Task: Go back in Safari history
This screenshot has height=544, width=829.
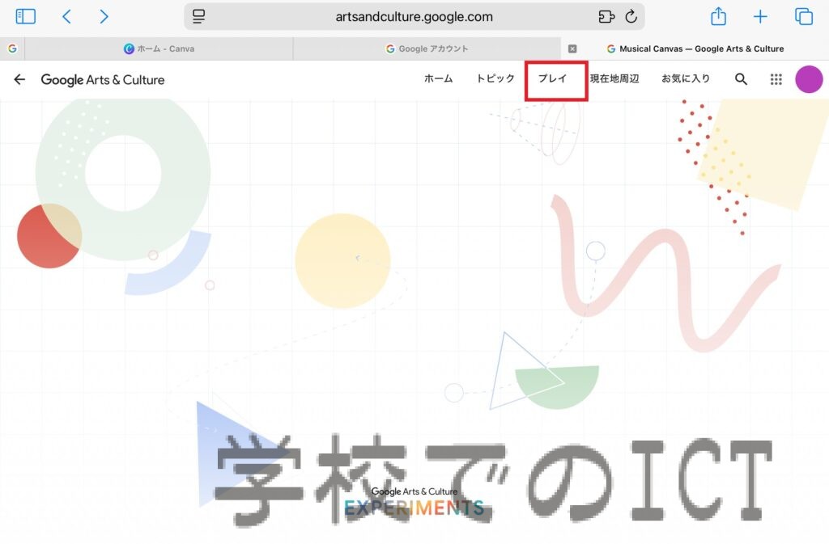Action: (66, 16)
